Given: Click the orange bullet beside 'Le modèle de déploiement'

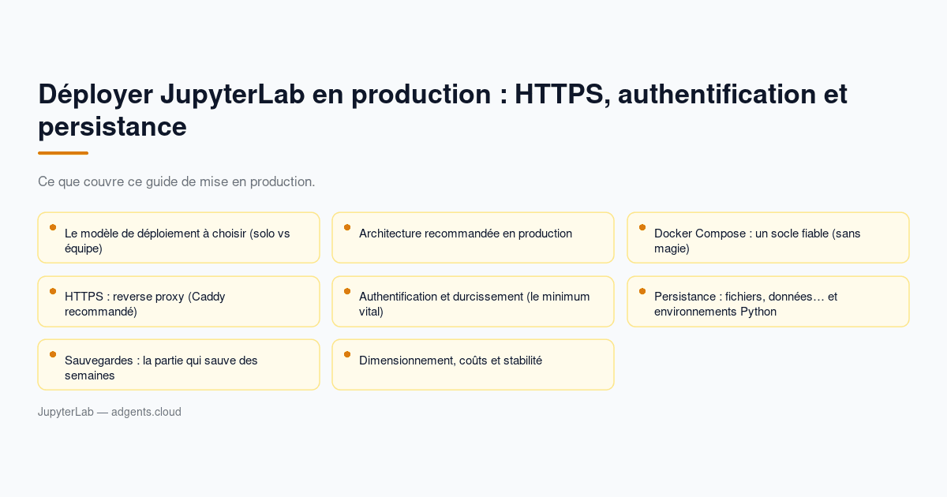Looking at the screenshot, I should coord(53,227).
